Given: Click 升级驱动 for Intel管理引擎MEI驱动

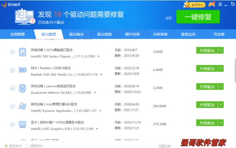Looking at the screenshot, I should click(207, 105).
